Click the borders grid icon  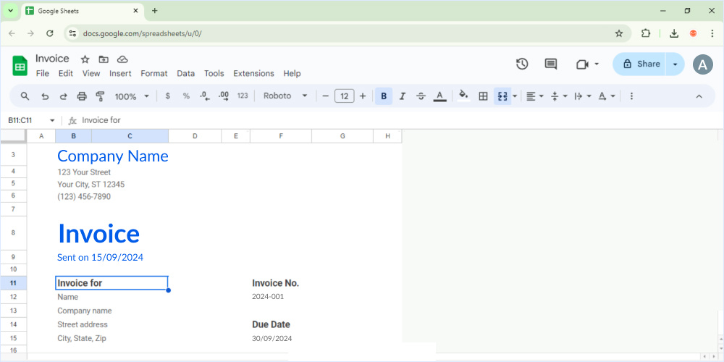coord(483,96)
